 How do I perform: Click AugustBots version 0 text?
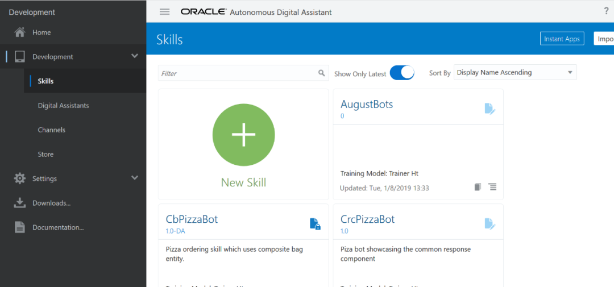tap(342, 116)
